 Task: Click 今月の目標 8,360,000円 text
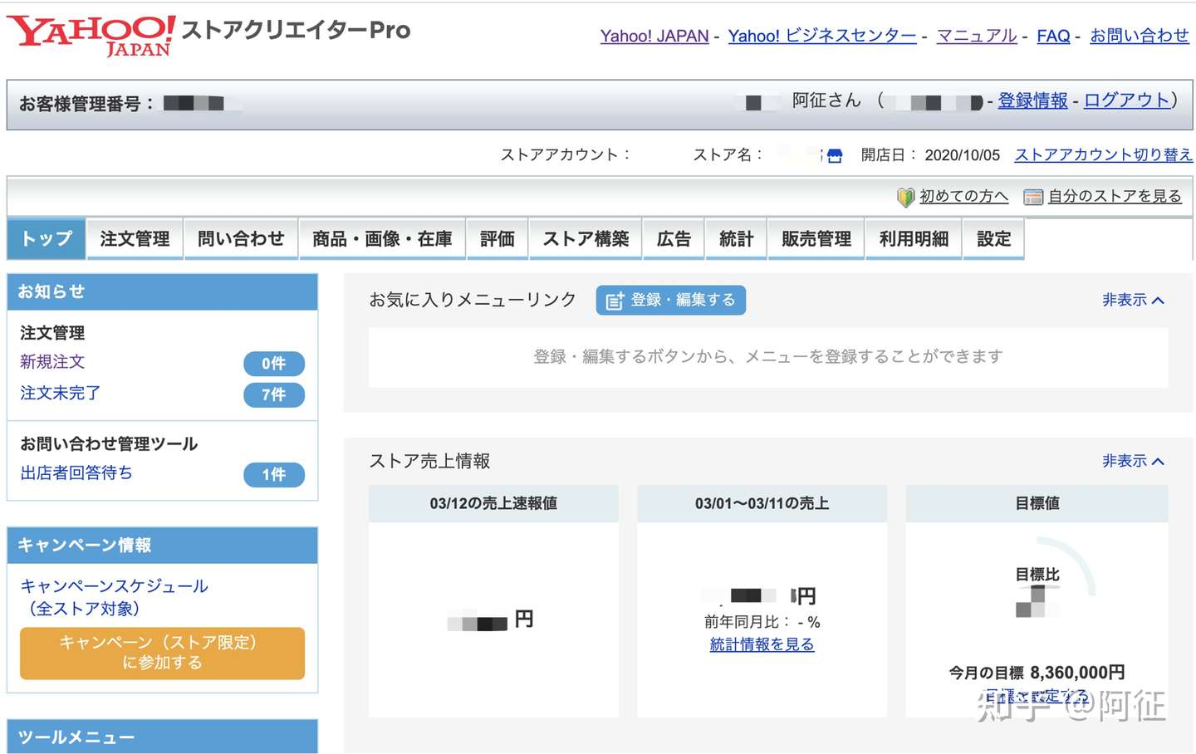pyautogui.click(x=1037, y=673)
